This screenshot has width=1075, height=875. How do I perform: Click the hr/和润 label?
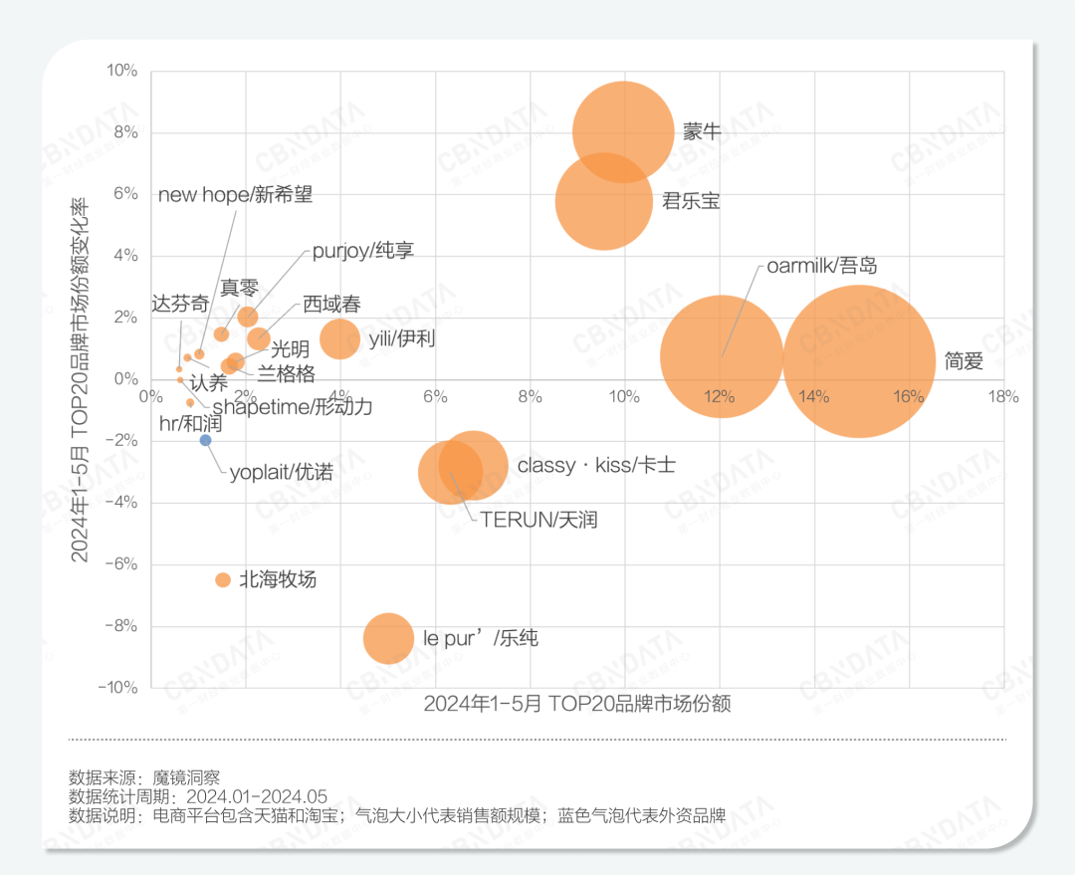pos(190,424)
